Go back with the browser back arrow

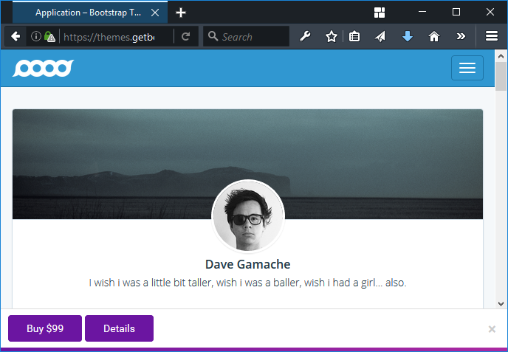16,37
